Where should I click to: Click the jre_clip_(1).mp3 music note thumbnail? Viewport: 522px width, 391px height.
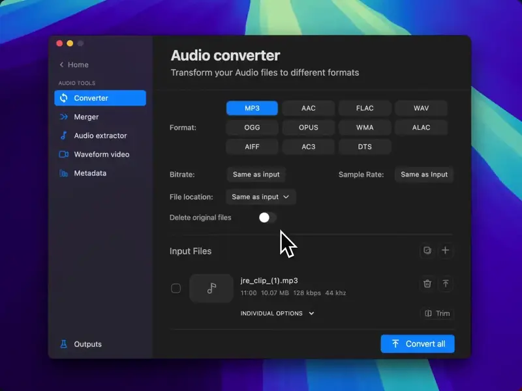pyautogui.click(x=211, y=288)
